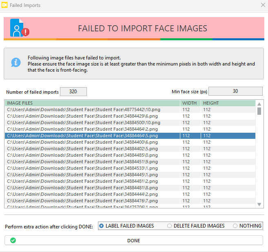Screen dimensions: 268x252
Task: Click the Number of failed imports field
Action: point(73,92)
